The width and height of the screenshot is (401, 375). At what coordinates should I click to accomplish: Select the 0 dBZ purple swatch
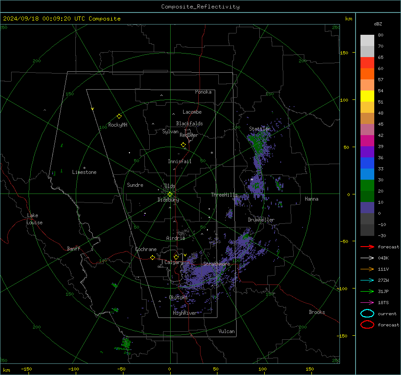[367, 207]
